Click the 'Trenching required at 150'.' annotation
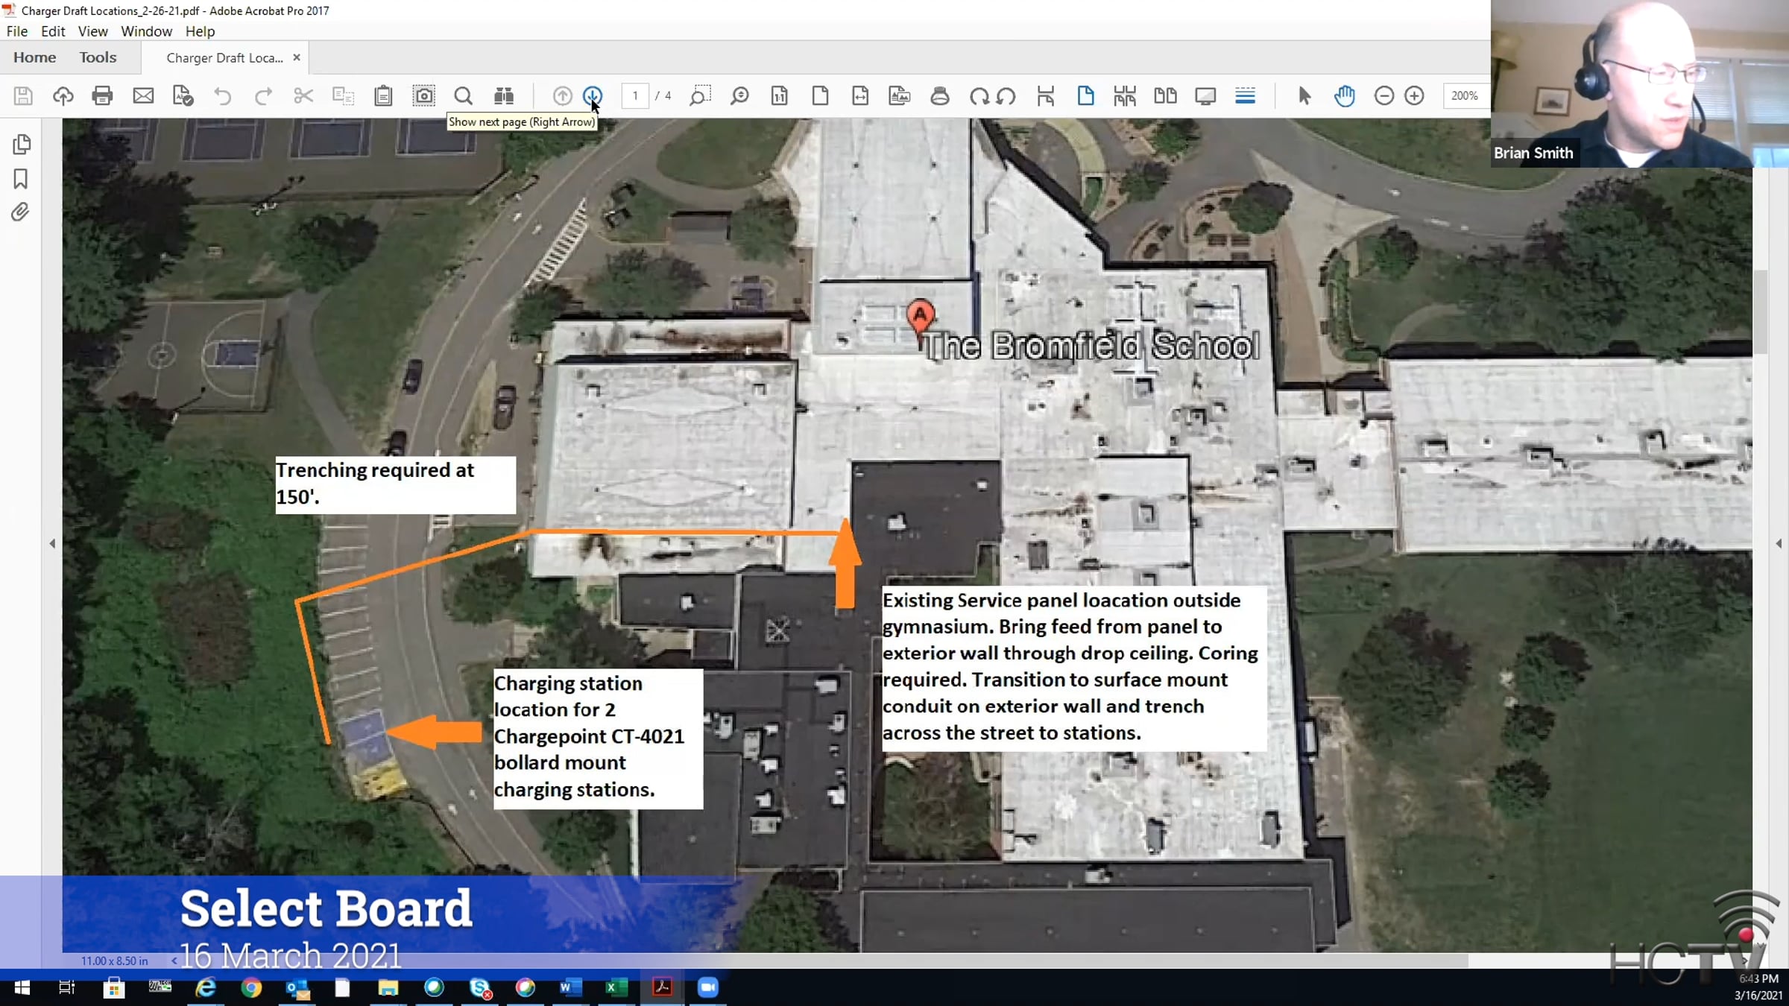The width and height of the screenshot is (1789, 1006). (396, 484)
